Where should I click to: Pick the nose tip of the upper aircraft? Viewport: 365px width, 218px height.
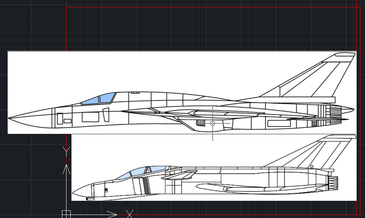[x=9, y=118]
